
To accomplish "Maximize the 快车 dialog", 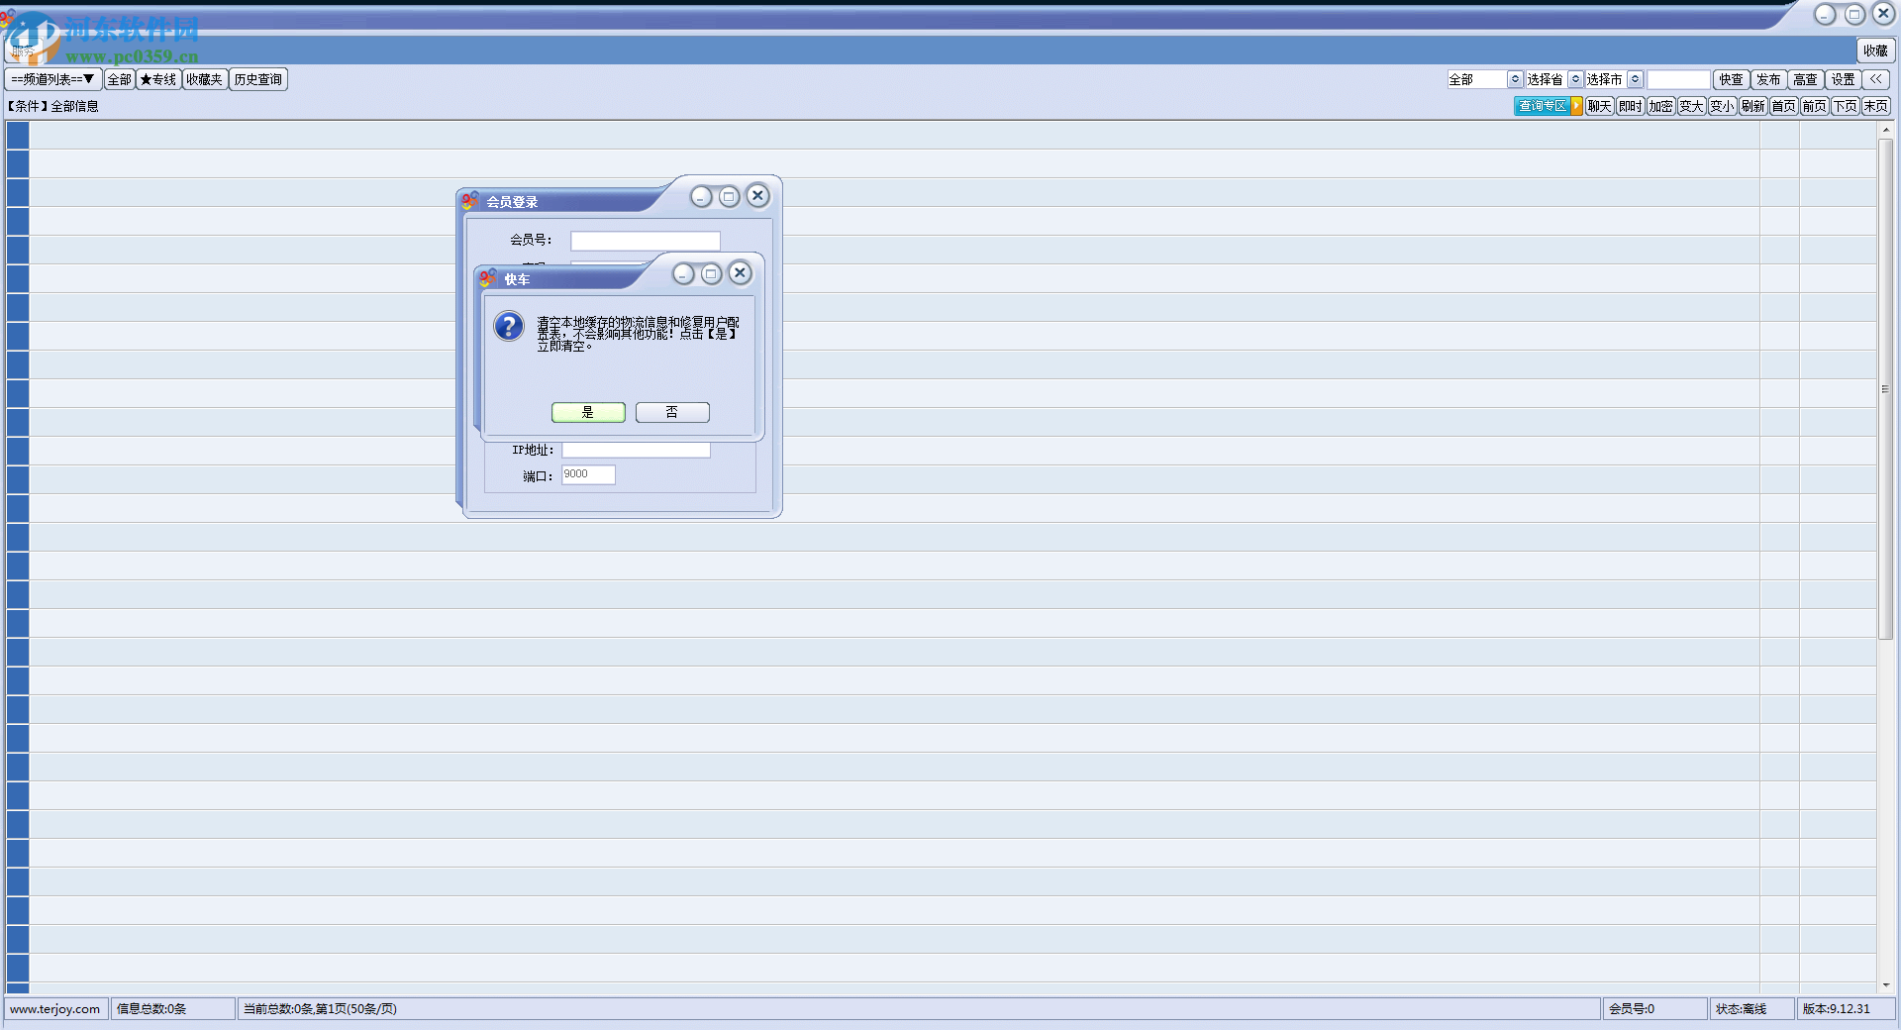I will (x=711, y=273).
